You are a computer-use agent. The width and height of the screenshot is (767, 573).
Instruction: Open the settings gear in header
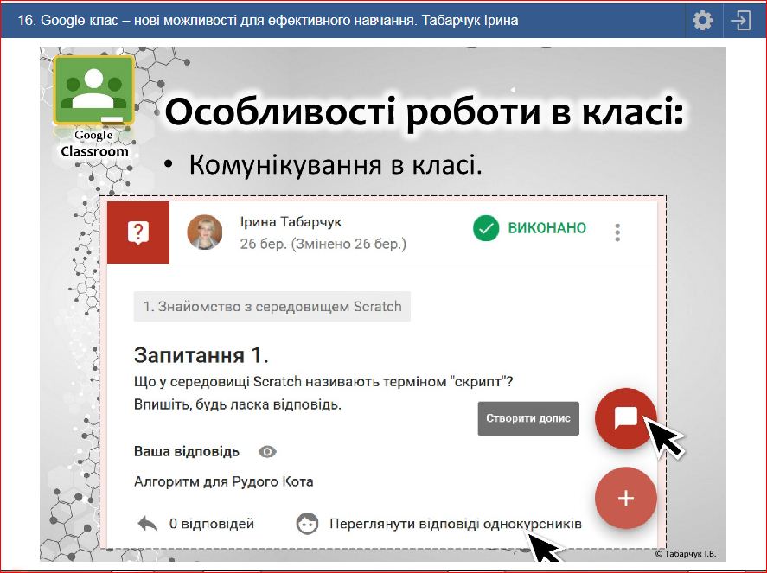(703, 21)
